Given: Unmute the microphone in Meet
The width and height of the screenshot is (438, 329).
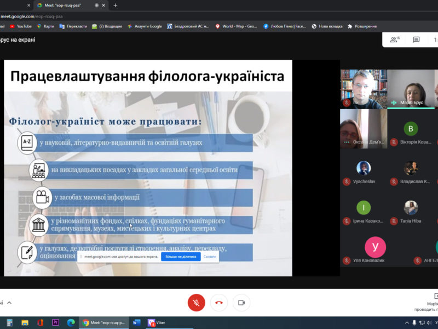Looking at the screenshot, I should 197,302.
